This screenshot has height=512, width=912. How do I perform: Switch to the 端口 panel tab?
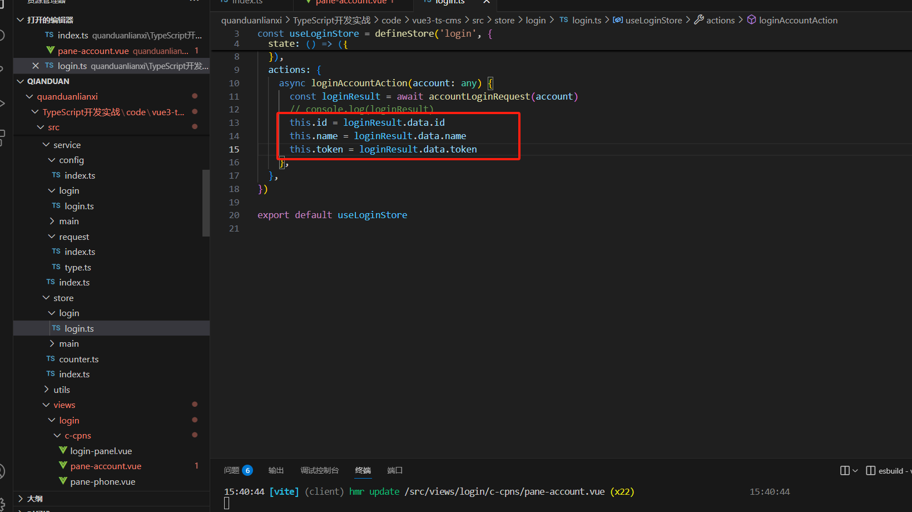(395, 470)
